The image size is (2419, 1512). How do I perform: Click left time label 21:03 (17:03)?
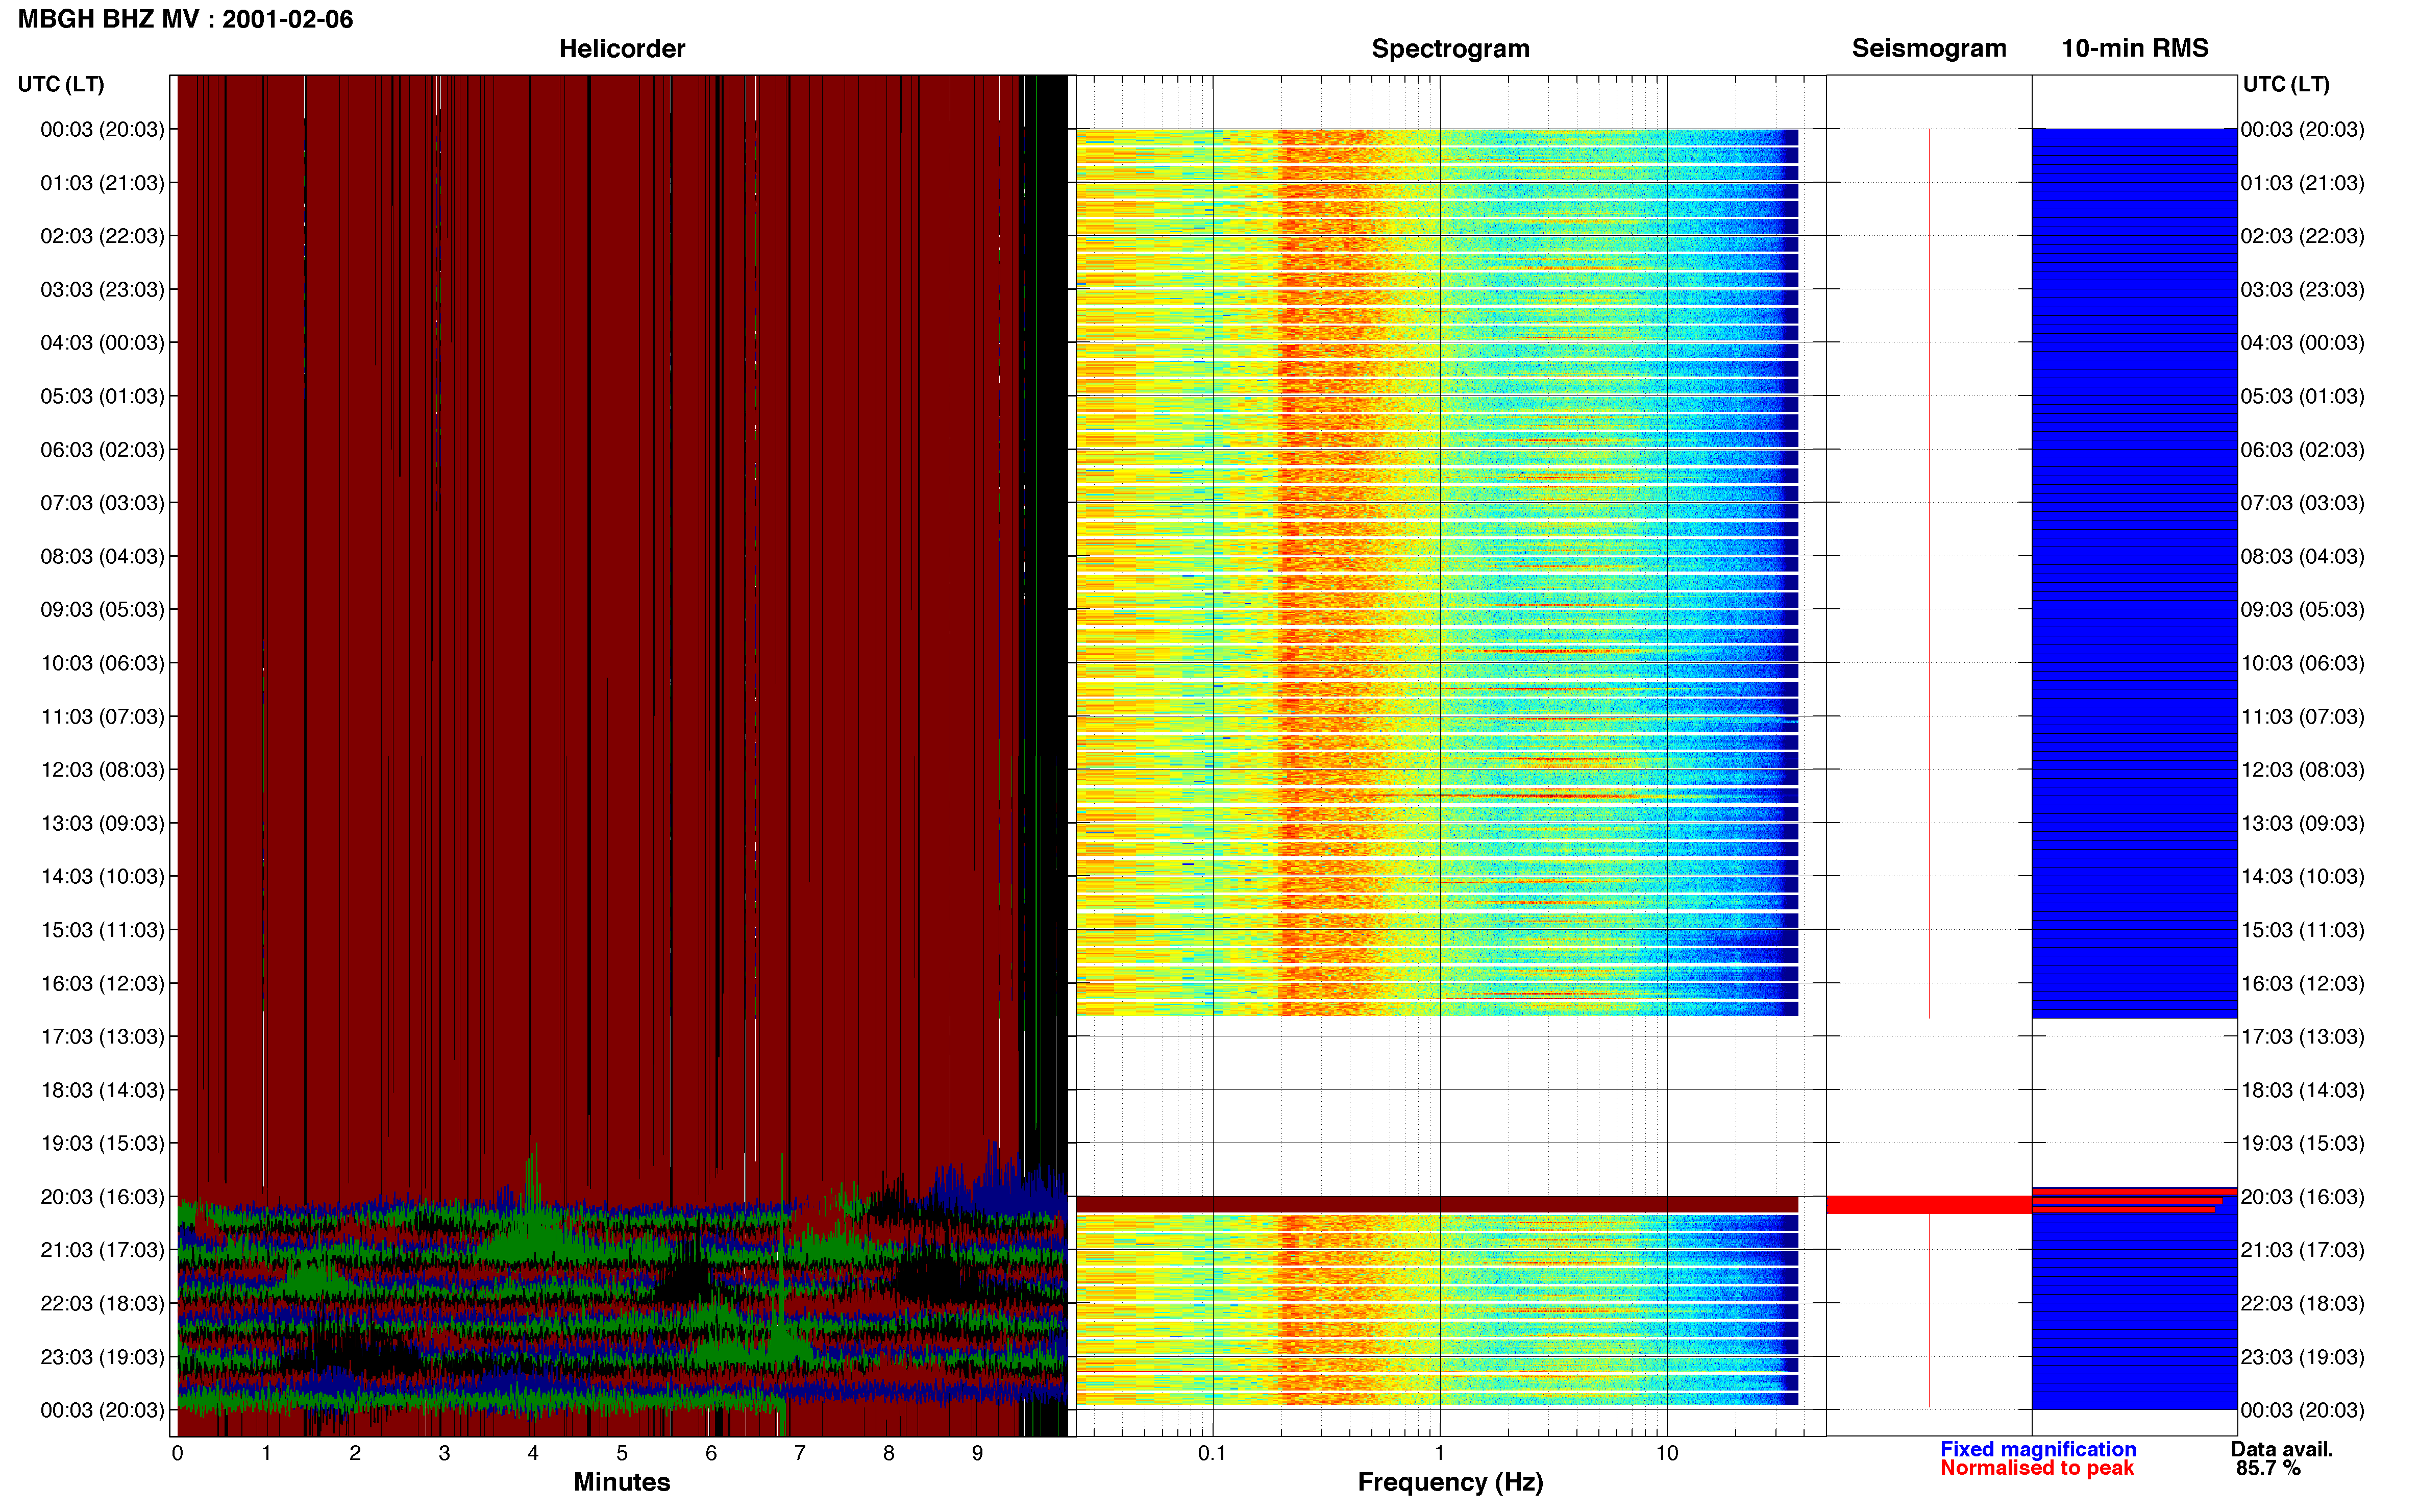pos(102,1250)
